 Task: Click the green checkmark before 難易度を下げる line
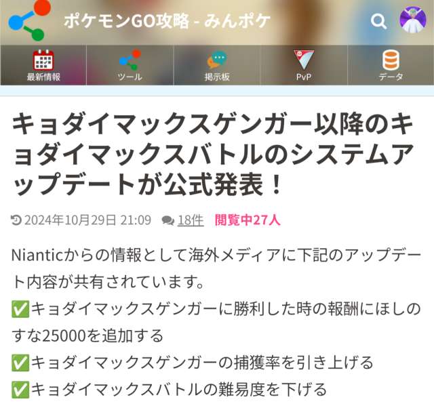(x=20, y=390)
